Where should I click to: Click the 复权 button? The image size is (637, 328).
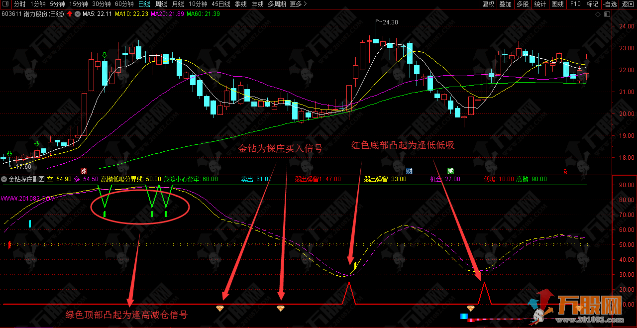[x=489, y=4]
